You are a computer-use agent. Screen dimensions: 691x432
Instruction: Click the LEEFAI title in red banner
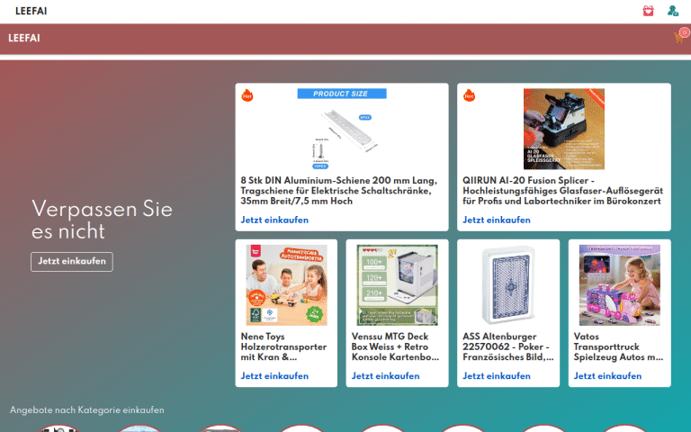tap(24, 39)
